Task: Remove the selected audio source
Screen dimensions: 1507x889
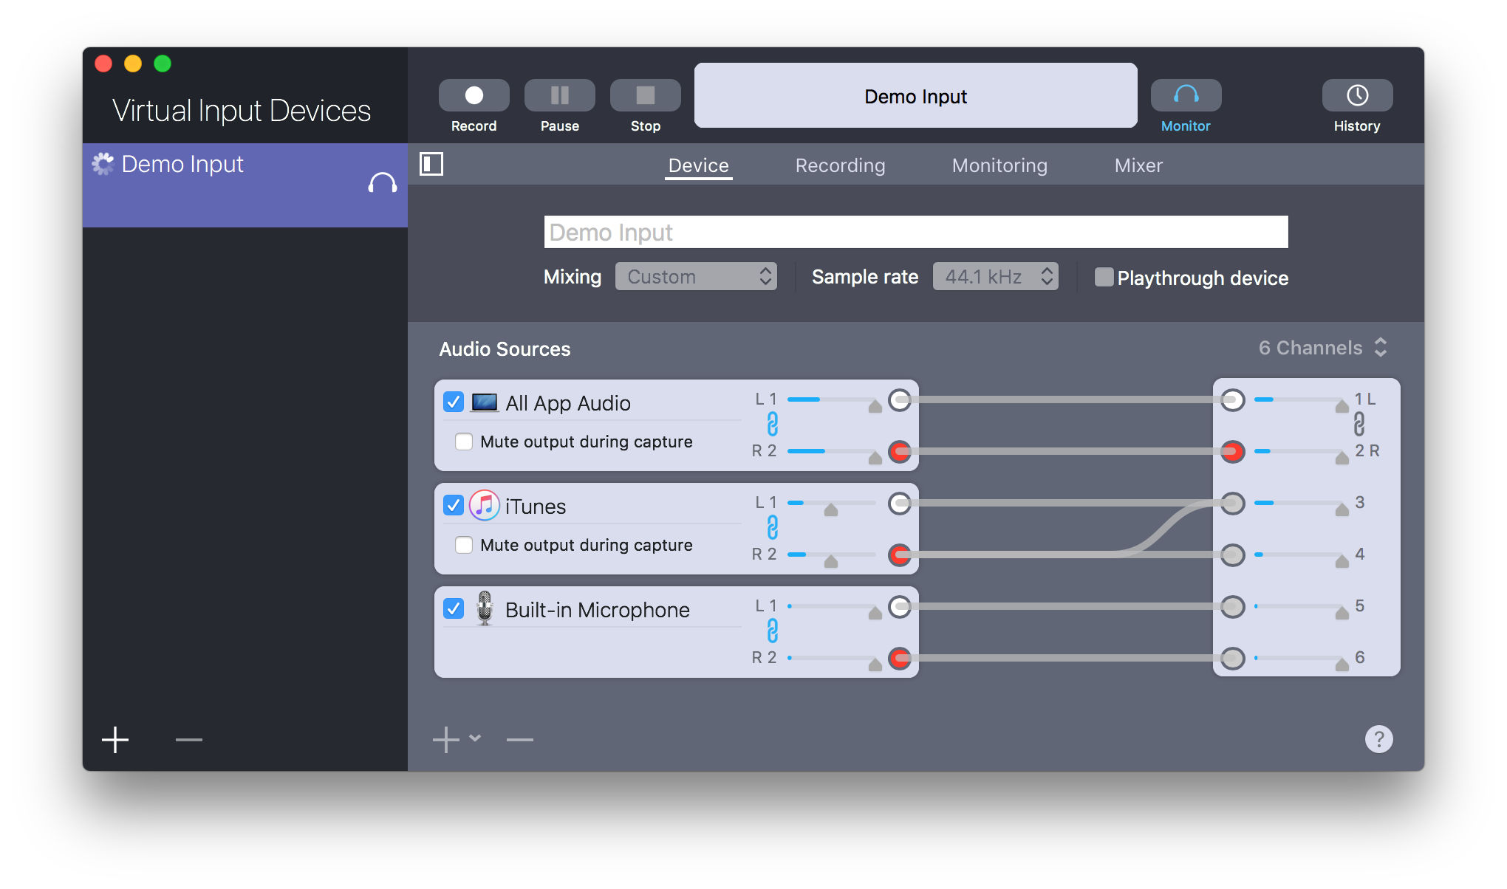Action: pyautogui.click(x=519, y=739)
